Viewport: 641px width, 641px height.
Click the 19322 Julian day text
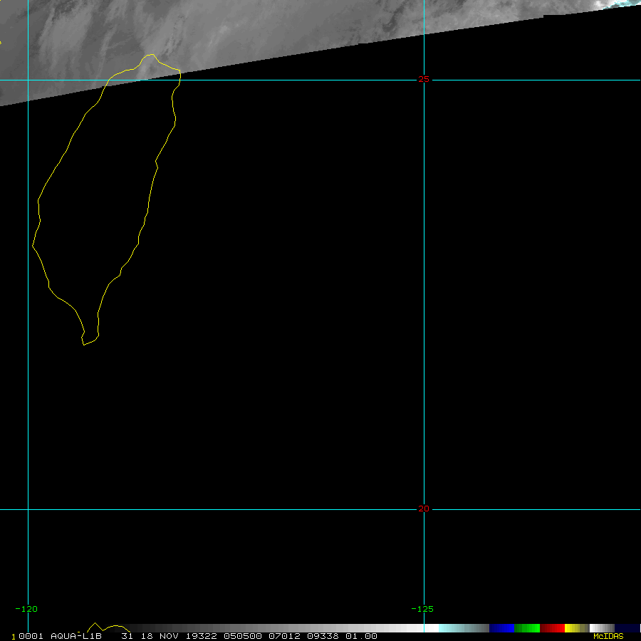202,636
